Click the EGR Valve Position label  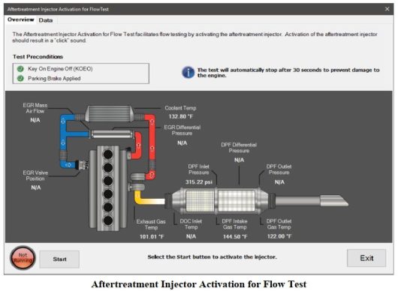pyautogui.click(x=35, y=175)
